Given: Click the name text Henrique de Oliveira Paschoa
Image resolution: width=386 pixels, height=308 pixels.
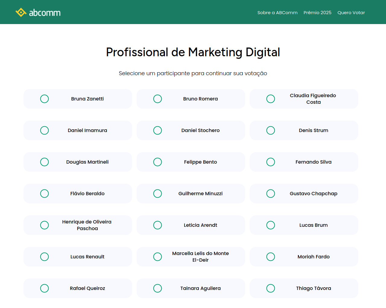Looking at the screenshot, I should pyautogui.click(x=87, y=225).
